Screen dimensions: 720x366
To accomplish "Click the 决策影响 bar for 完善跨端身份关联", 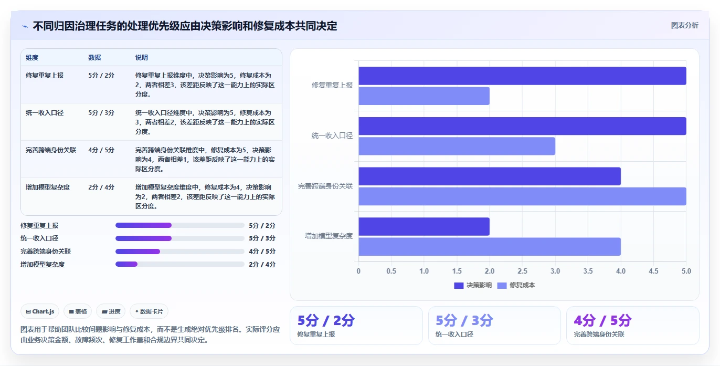I will coord(490,176).
